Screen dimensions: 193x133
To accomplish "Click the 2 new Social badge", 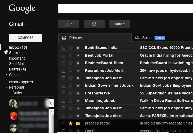I will [160, 38].
